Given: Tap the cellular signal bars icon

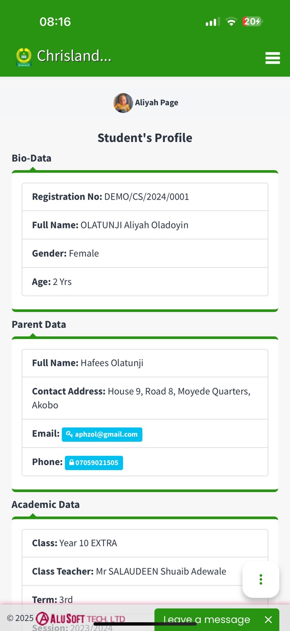Looking at the screenshot, I should click(x=212, y=22).
